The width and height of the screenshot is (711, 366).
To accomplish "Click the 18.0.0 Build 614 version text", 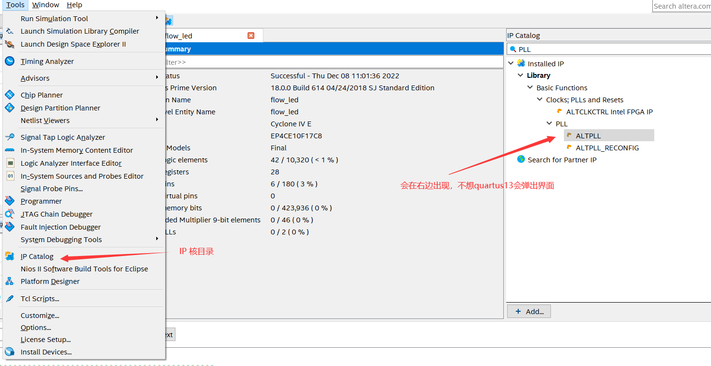I will point(352,88).
